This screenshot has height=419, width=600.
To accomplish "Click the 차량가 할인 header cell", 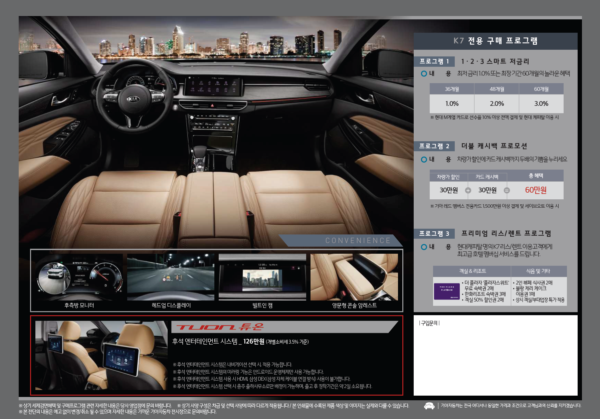I will [448, 177].
